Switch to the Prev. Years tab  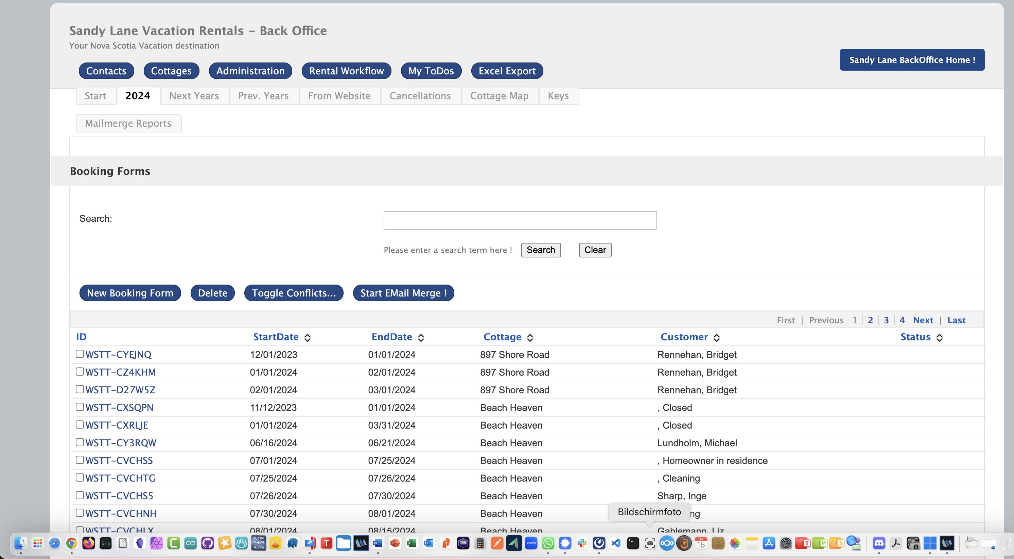pyautogui.click(x=263, y=95)
